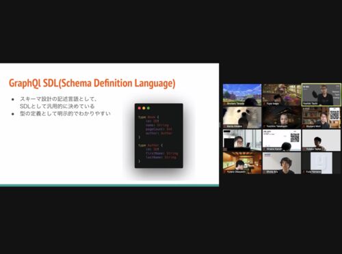Click the QR code in the bookshelf participant's video
The height and width of the screenshot is (254, 342).
[x=334, y=115]
